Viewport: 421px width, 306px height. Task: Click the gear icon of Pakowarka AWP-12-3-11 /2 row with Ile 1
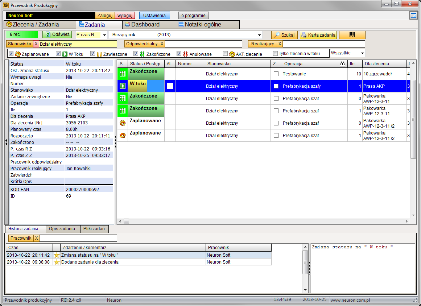(123, 136)
